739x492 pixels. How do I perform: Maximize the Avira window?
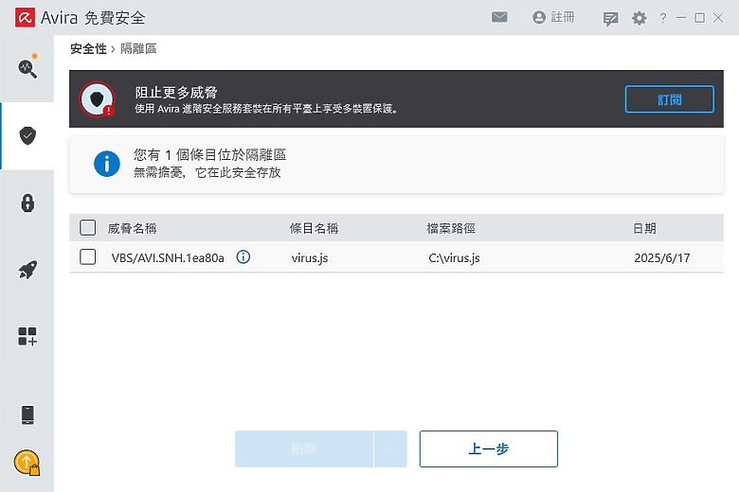coord(700,18)
